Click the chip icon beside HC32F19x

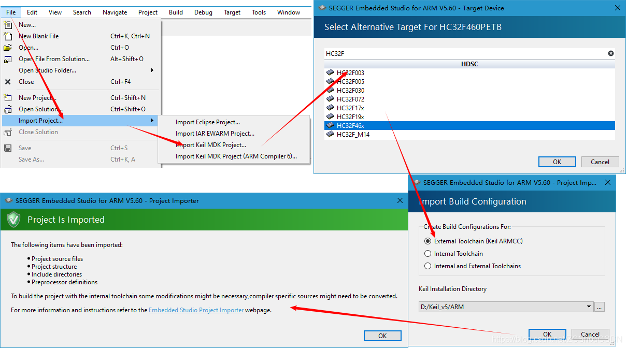pyautogui.click(x=330, y=117)
